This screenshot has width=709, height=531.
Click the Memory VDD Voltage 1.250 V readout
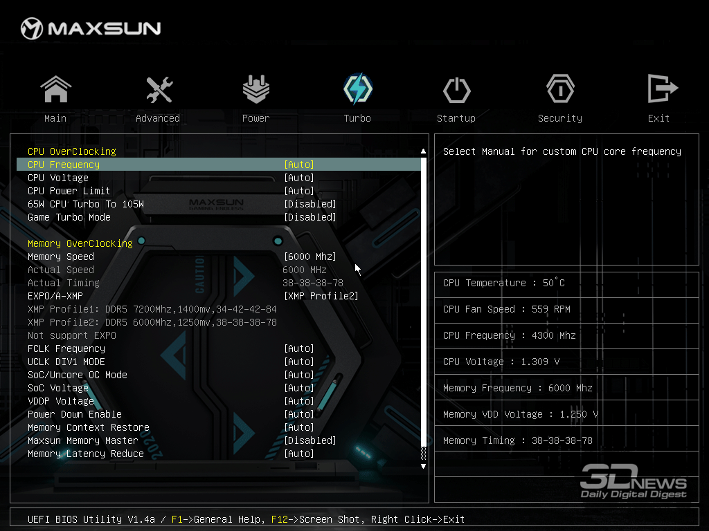tap(521, 414)
